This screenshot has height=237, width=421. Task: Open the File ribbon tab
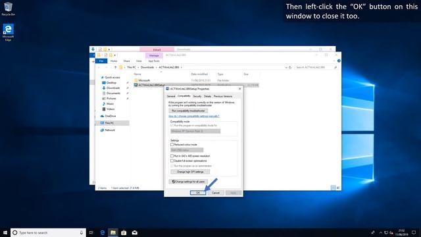[x=101, y=61]
